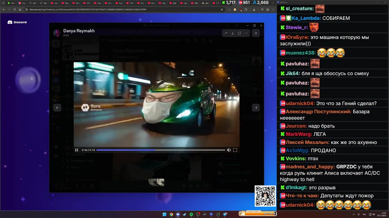Screen dimensions: 389x218
Task: Click chat message 'ПРОДАНО' from Ax1oMgg
Action: point(323,150)
